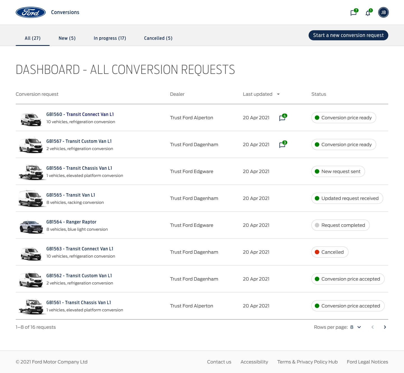The width and height of the screenshot is (404, 373).
Task: Open Terms & Privacy Policy Hub link
Action: pyautogui.click(x=307, y=362)
